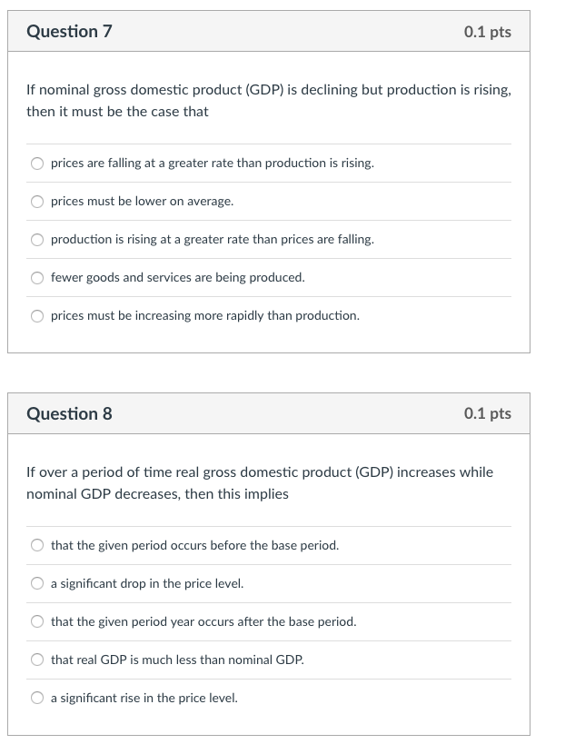Click the Question 8 prompt about real GDP increases
The width and height of the screenshot is (585, 754).
click(260, 482)
